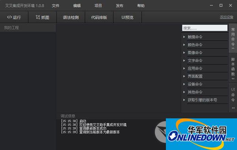Screen dimensions: 237x150
Task: Click the log line ending 启动
Action: coord(73,121)
